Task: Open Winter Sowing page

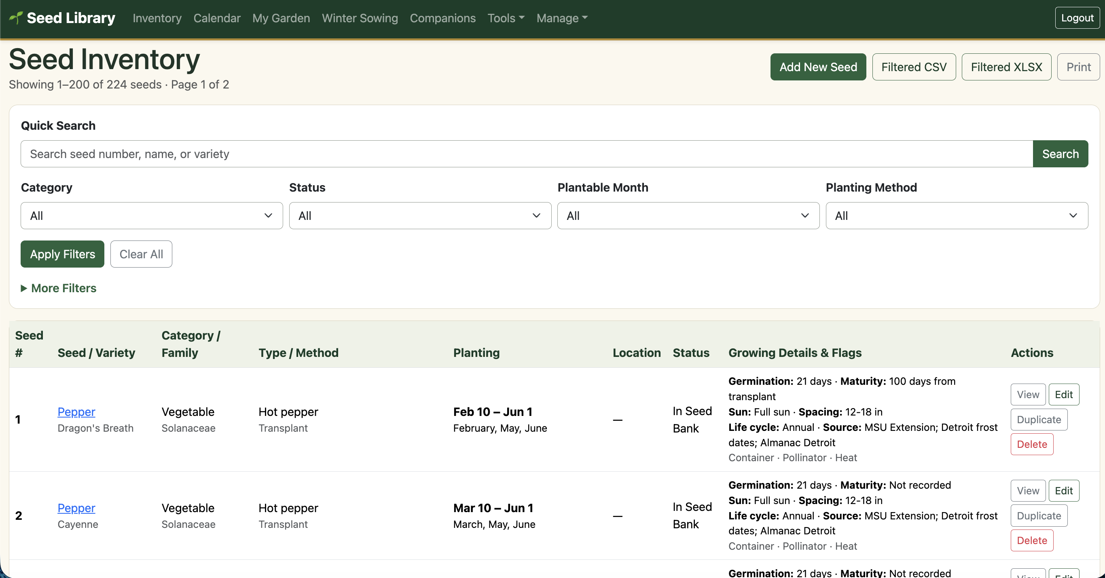Action: [x=360, y=18]
